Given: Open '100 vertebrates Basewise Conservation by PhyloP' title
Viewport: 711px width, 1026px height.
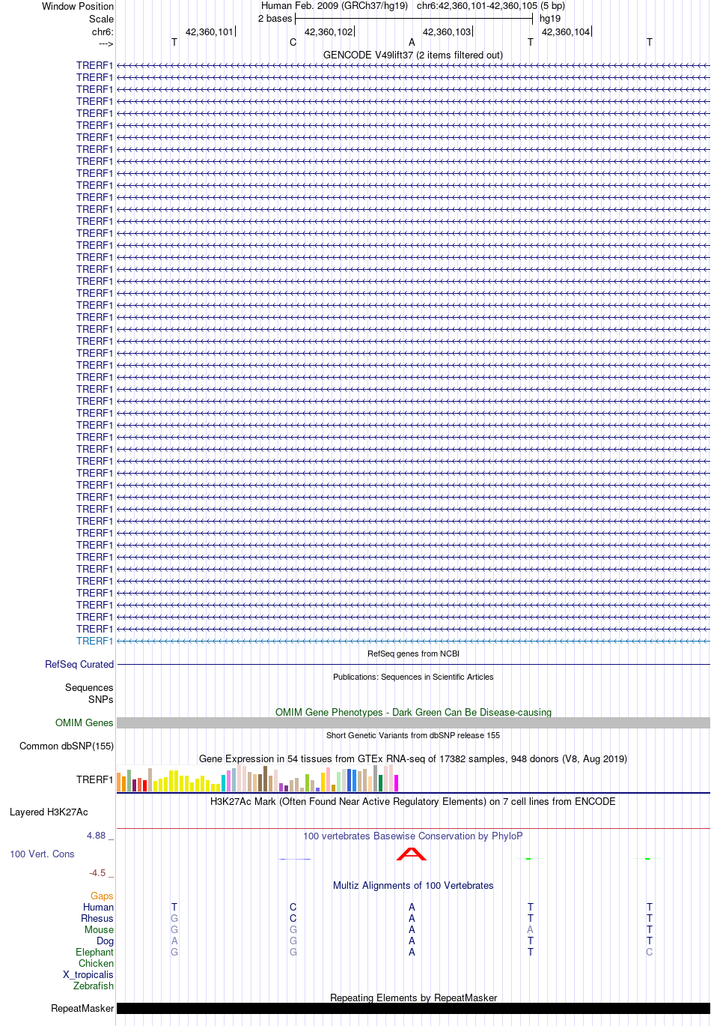Looking at the screenshot, I should pos(413,836).
